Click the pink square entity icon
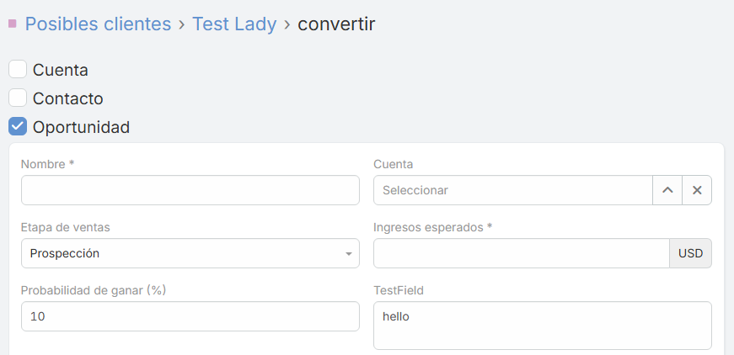Screen dimensions: 734x355 [x=13, y=24]
